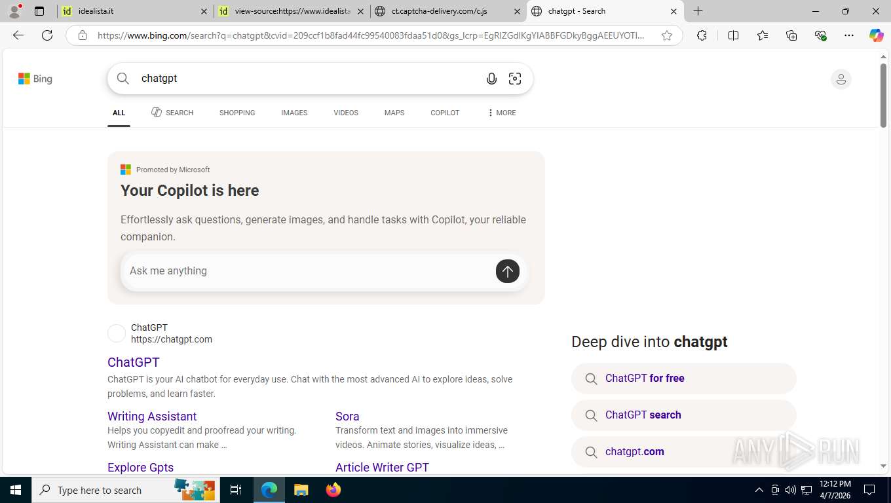Viewport: 891px width, 503px height.
Task: Click the scrollbar down arrow
Action: (883, 466)
